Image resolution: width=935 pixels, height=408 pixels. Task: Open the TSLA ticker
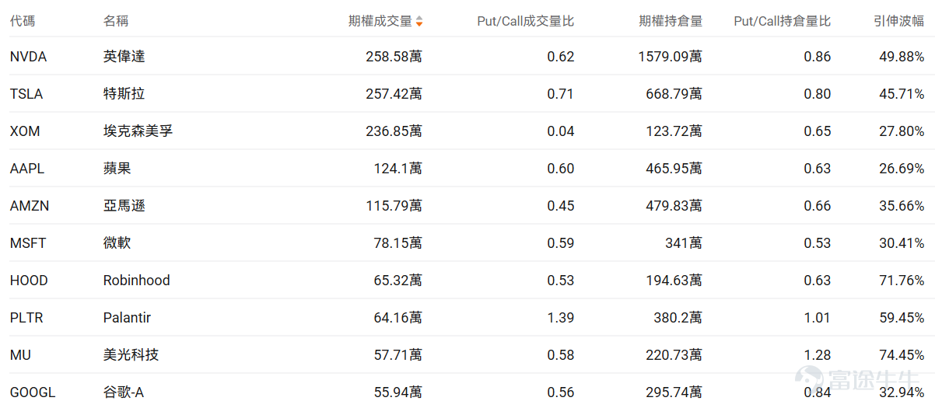click(x=26, y=94)
